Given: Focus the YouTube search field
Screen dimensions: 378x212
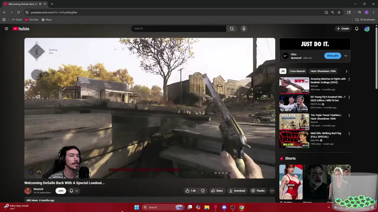Looking at the screenshot, I should click(179, 29).
